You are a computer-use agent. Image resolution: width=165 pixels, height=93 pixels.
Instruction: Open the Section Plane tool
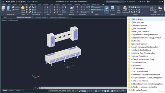click(x=72, y=10)
